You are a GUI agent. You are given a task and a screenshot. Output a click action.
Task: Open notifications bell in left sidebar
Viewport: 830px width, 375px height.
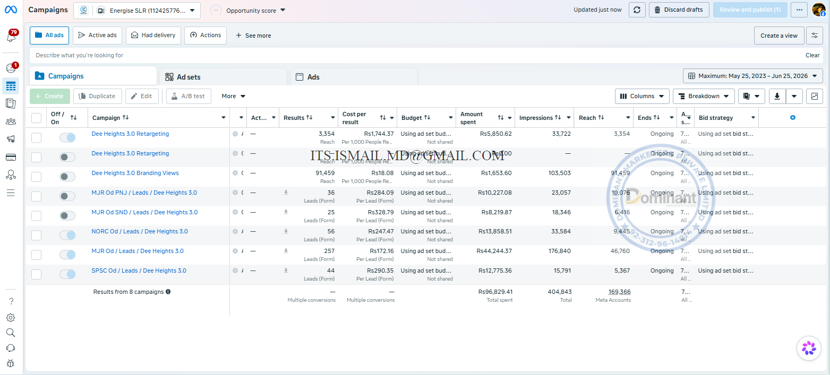11,37
